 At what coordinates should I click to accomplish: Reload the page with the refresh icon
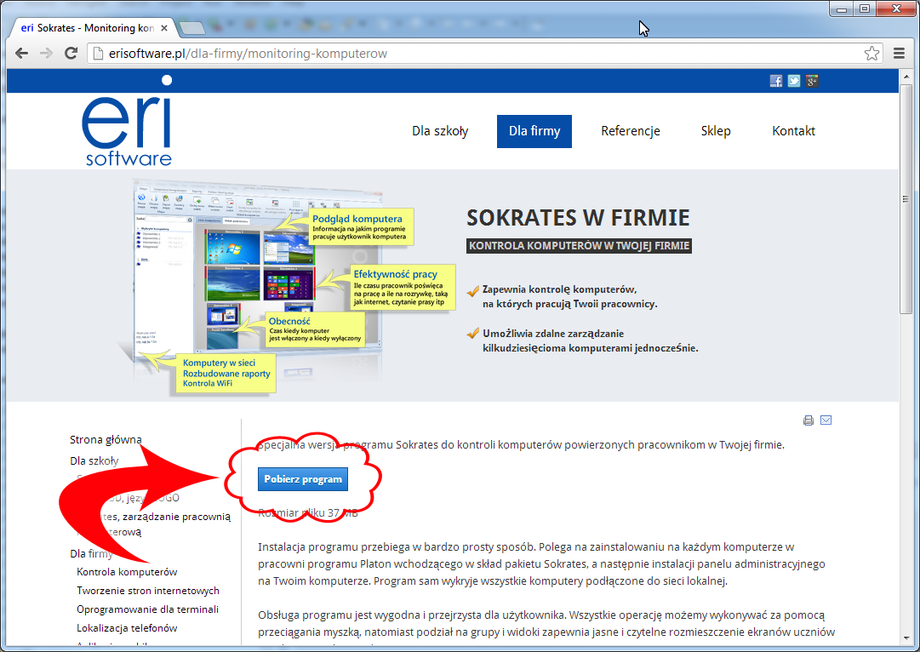(x=71, y=54)
